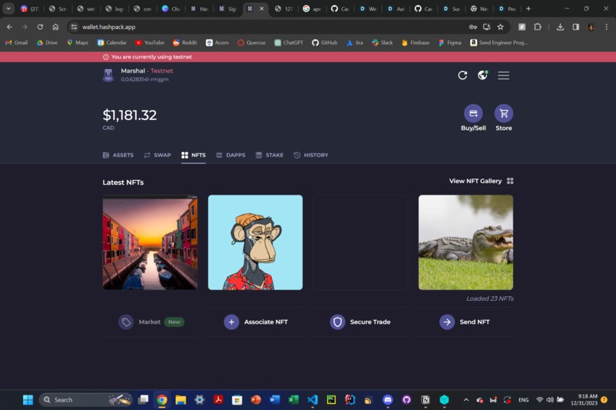Open the saved passwords key icon

(473, 27)
